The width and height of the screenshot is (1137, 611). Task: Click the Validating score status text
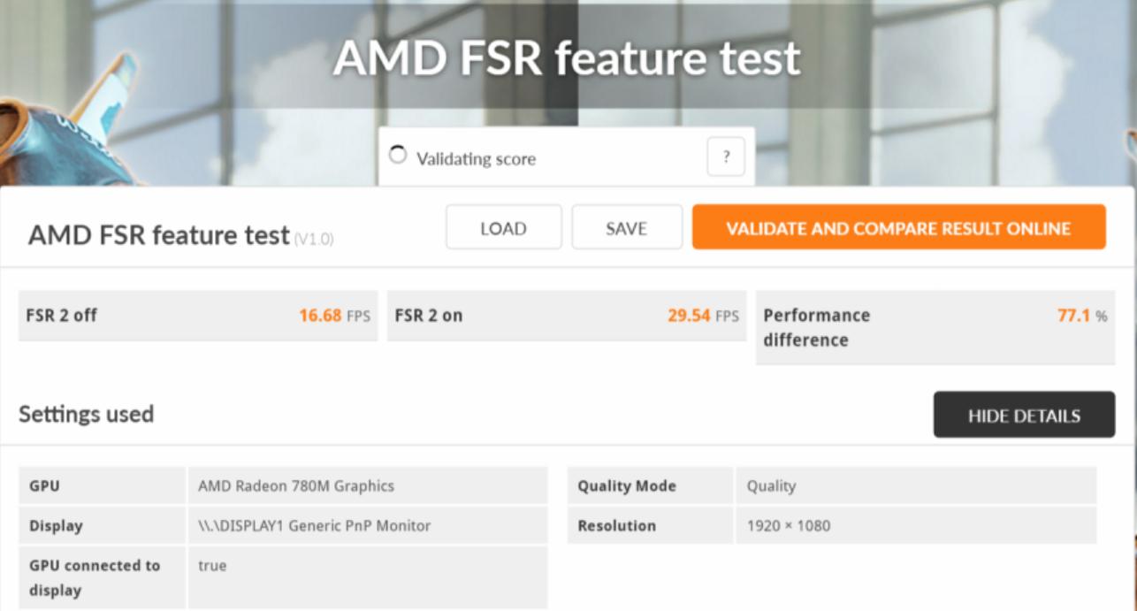pyautogui.click(x=477, y=159)
